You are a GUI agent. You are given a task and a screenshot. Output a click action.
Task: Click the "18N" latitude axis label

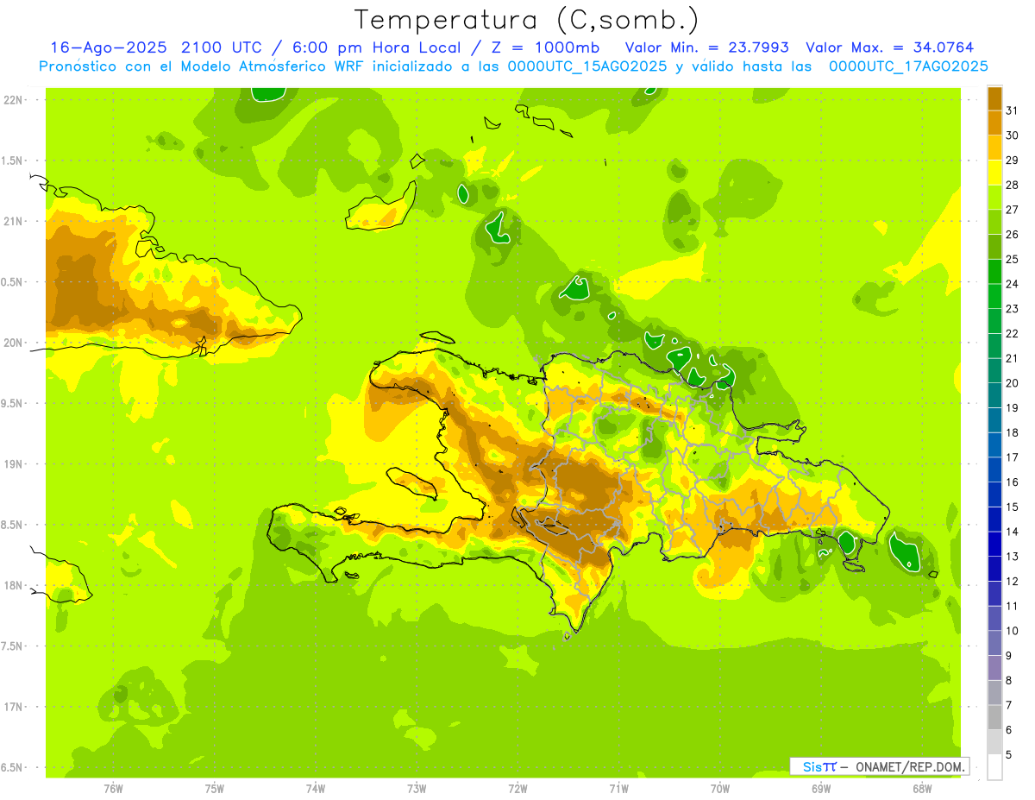(x=14, y=585)
